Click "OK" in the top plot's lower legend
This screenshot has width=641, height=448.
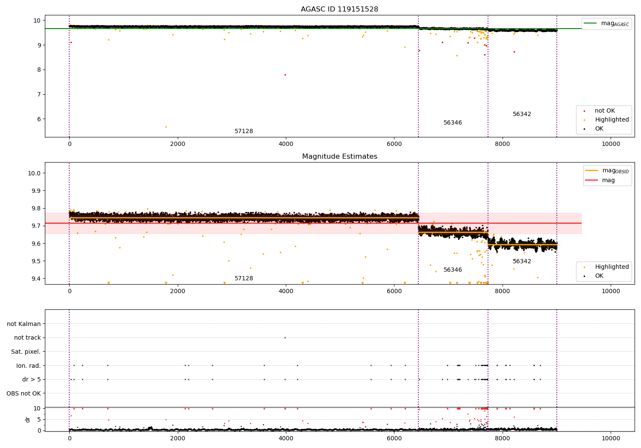tap(599, 129)
